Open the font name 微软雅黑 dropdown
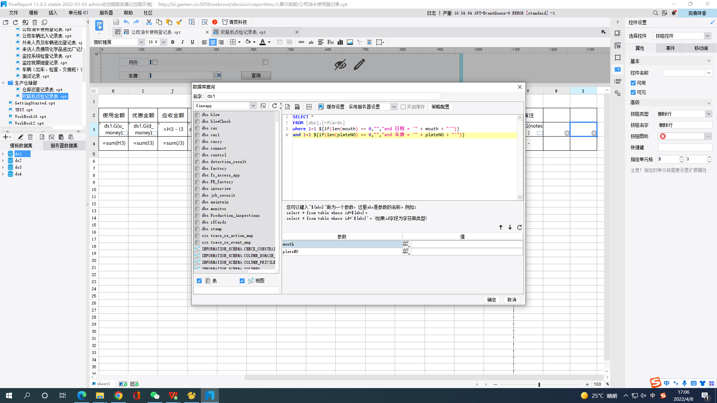Image resolution: width=717 pixels, height=403 pixels. (141, 42)
